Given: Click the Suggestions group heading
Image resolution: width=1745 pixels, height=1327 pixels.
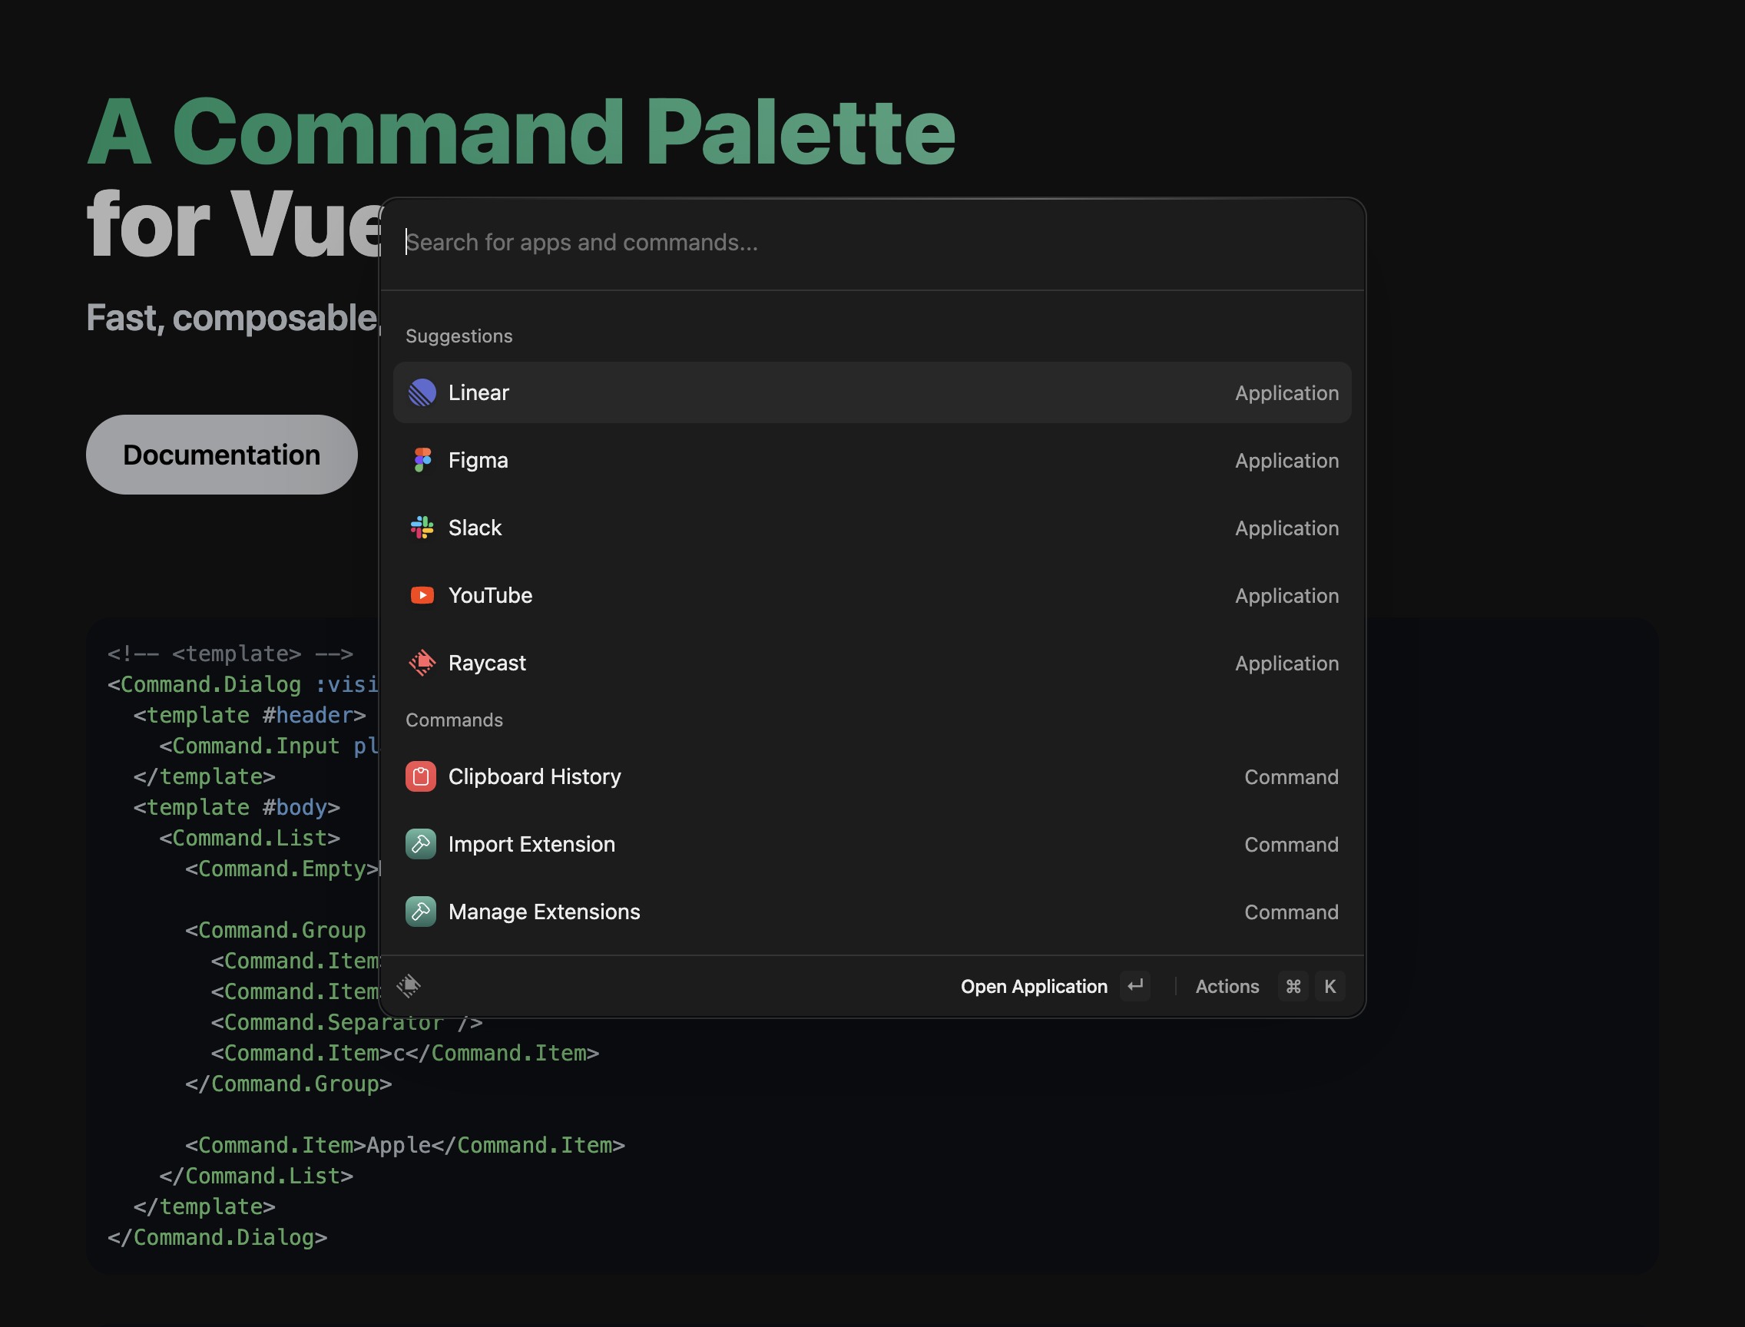Looking at the screenshot, I should (x=459, y=336).
